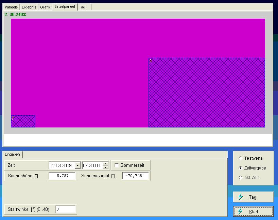Select the large hatched shadow region 3
The width and height of the screenshot is (278, 220).
[207, 93]
